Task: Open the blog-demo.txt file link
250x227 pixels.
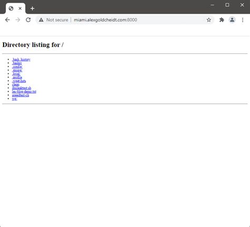Action: click(x=24, y=92)
